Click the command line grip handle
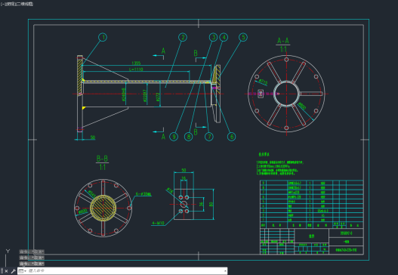This screenshot has height=275, width=398. click(2, 271)
